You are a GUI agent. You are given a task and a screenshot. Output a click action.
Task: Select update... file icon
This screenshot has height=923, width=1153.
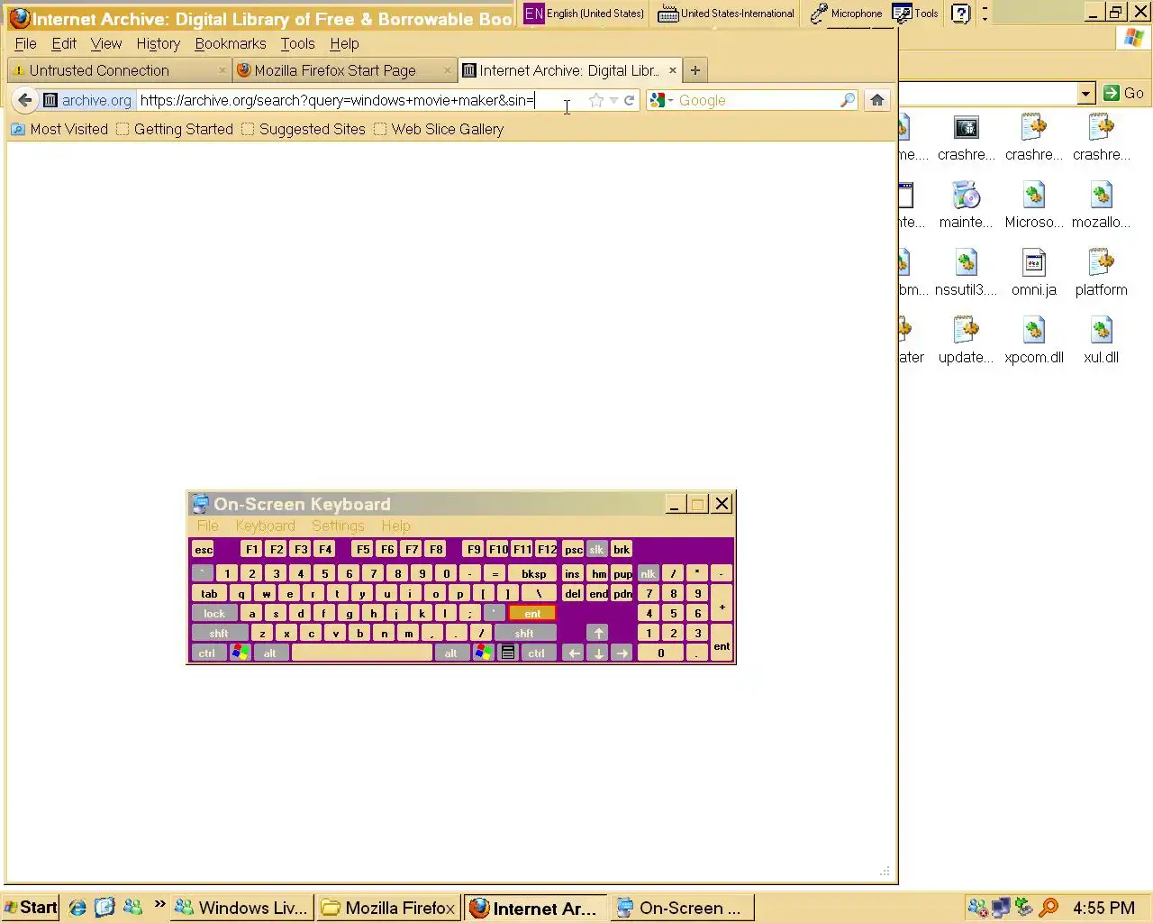click(x=966, y=340)
